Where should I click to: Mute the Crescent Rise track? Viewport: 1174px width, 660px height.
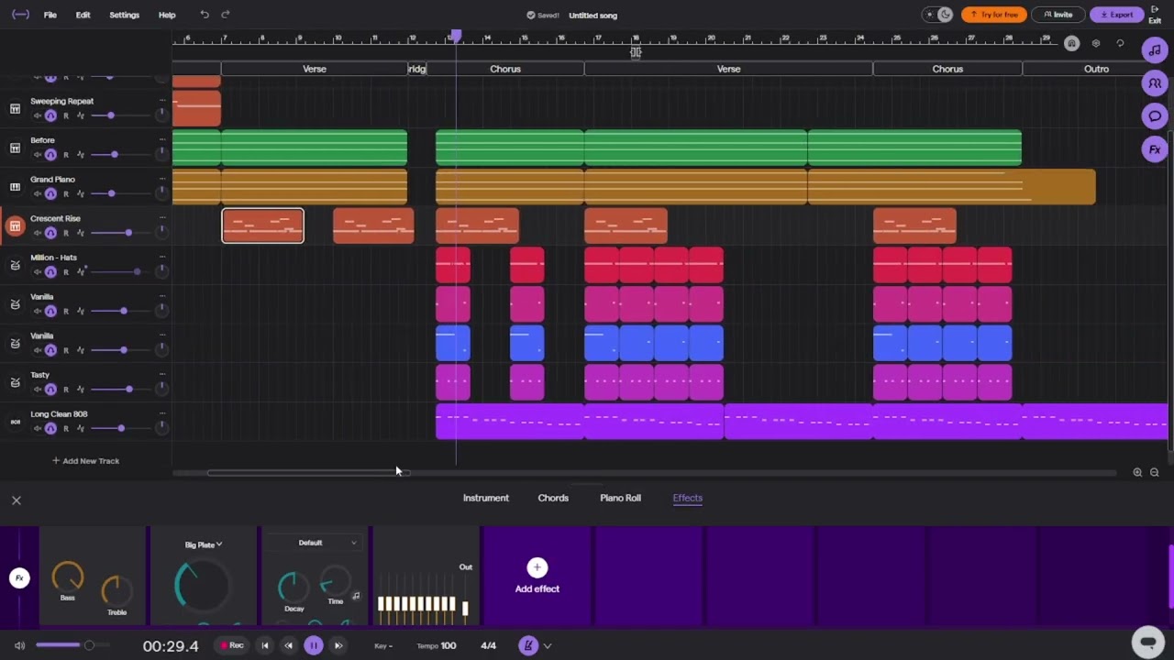pyautogui.click(x=38, y=233)
